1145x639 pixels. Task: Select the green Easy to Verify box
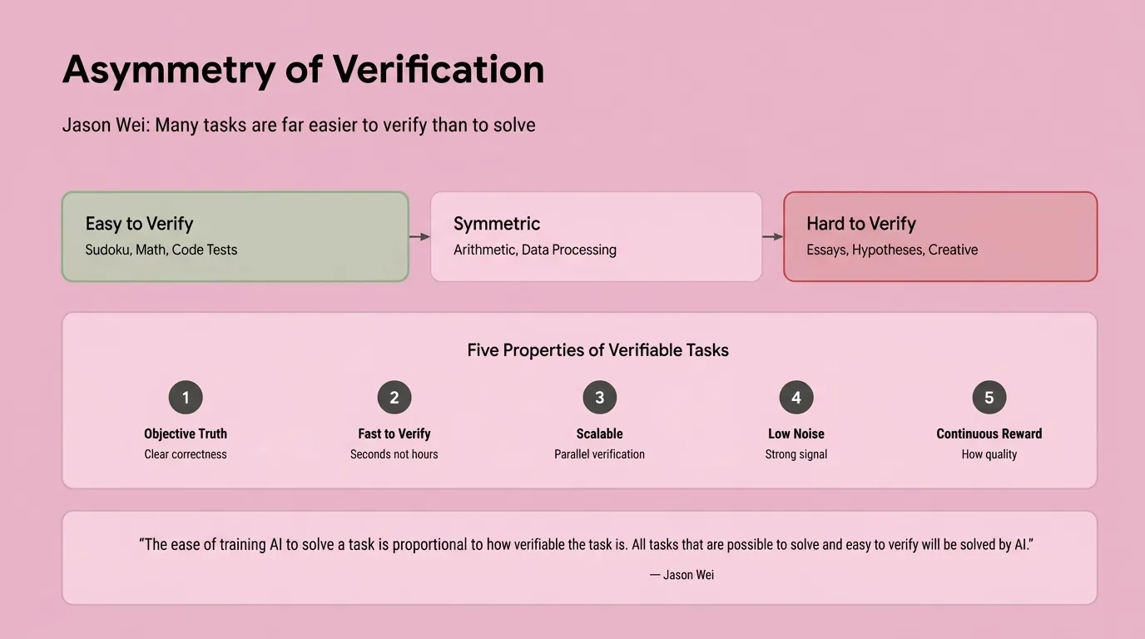[235, 237]
